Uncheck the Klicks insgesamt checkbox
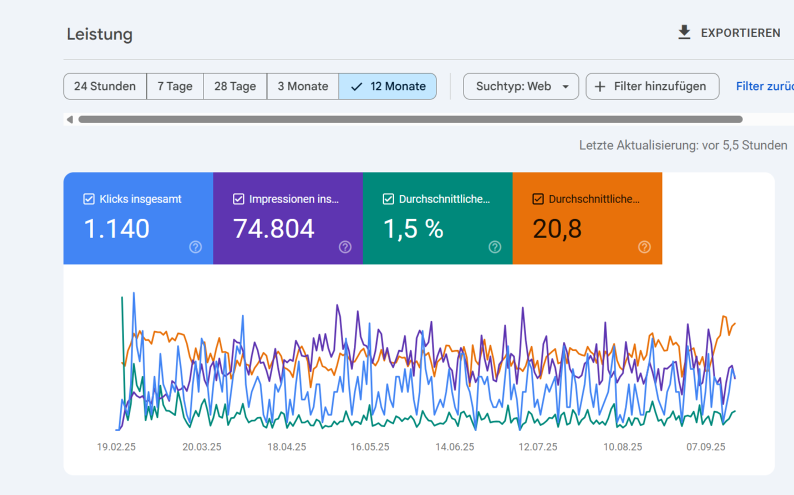Screen dimensions: 794x495 pos(89,199)
